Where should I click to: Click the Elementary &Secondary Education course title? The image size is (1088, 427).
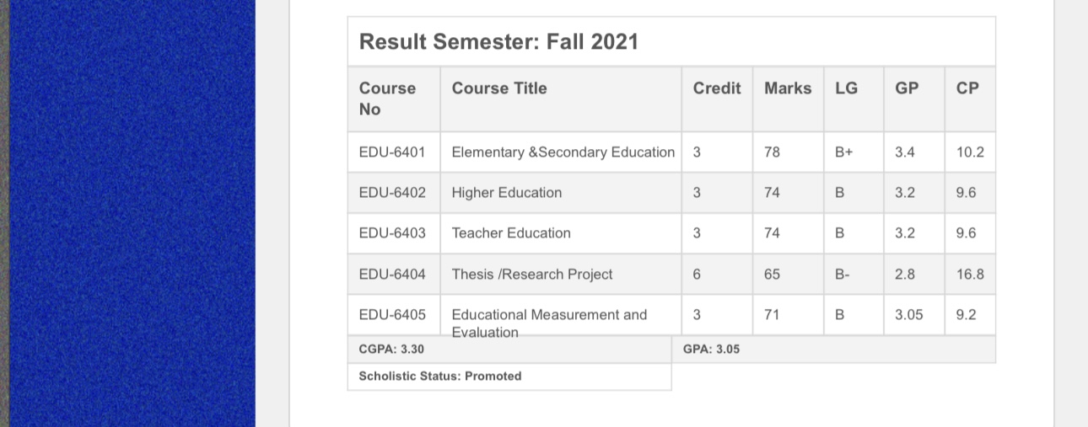pos(563,152)
